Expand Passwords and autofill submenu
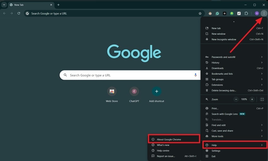 coord(234,57)
